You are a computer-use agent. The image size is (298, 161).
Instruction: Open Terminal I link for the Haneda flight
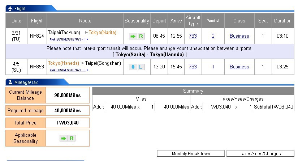click(x=213, y=67)
